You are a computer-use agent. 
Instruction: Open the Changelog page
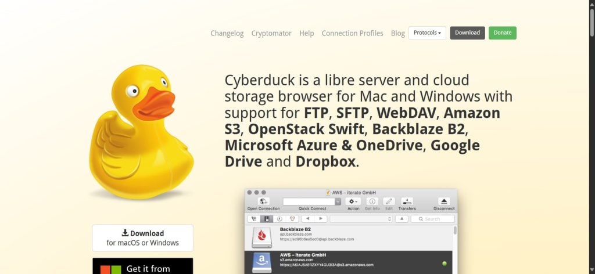pos(227,33)
